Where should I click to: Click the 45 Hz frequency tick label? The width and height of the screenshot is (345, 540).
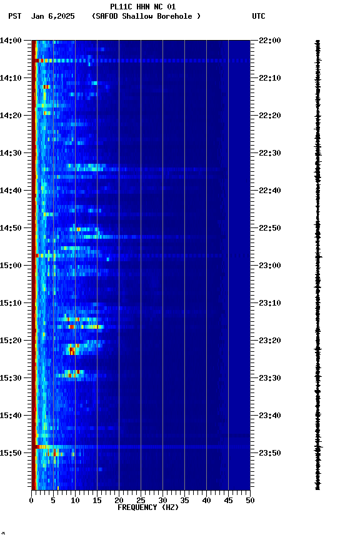(x=228, y=501)
